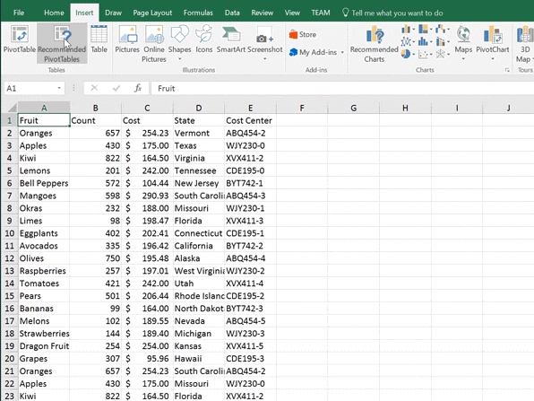Expand the Maps dropdown arrow

tap(463, 59)
